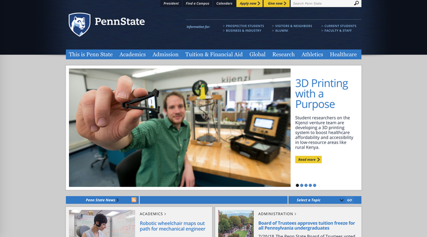Screen dimensions: 427x237
Task: Click the robotic wheelchair article thumbnail
Action: point(102,224)
